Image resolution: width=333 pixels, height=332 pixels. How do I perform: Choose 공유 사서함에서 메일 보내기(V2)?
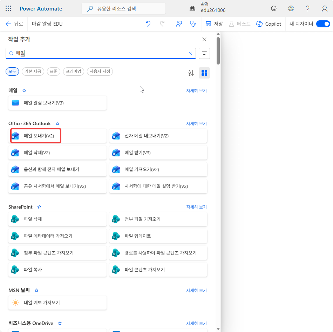57,186
